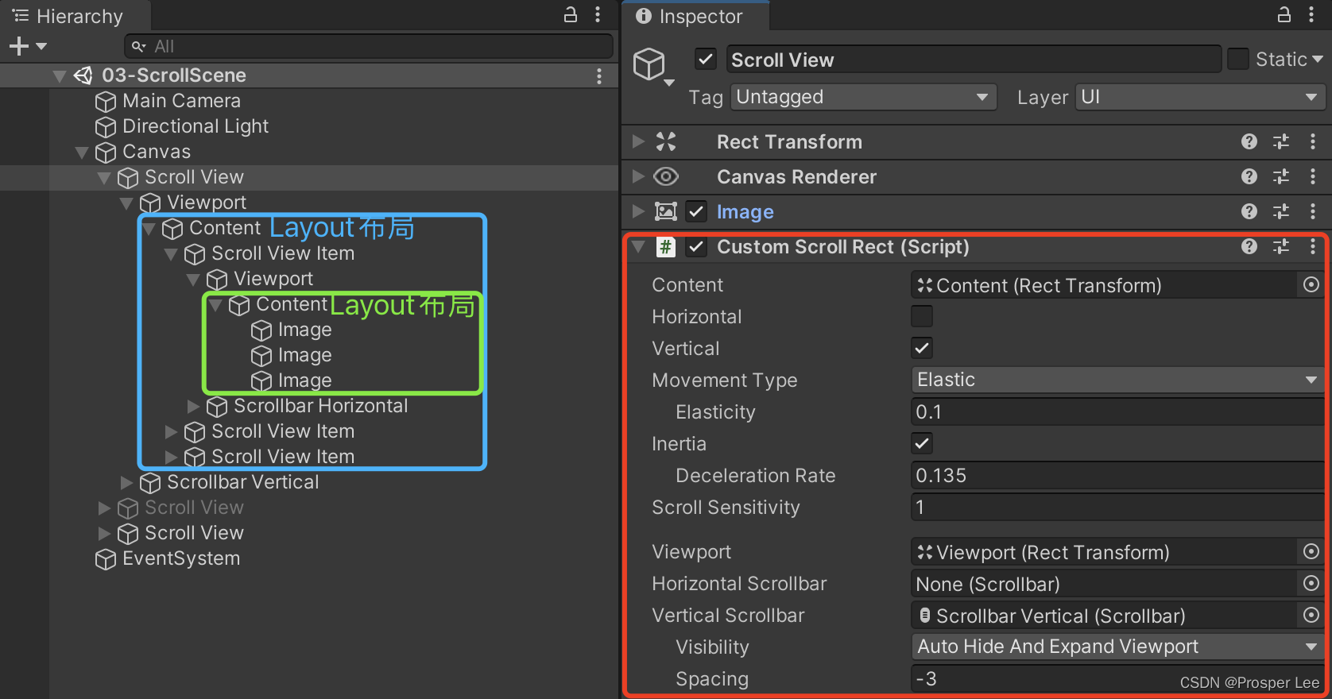Expand the Canvas Renderer component foldout

637,176
